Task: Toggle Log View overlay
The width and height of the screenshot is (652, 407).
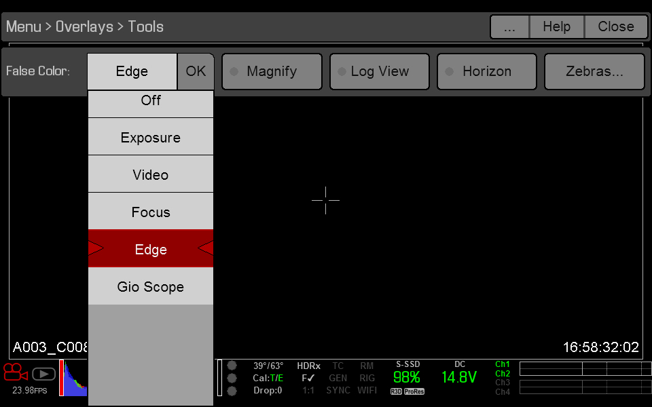Action: coord(380,71)
